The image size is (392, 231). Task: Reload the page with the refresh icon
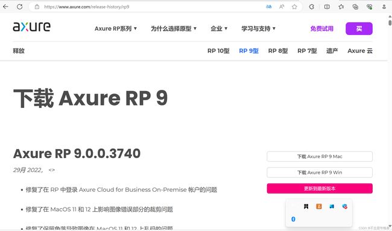[x=19, y=7]
